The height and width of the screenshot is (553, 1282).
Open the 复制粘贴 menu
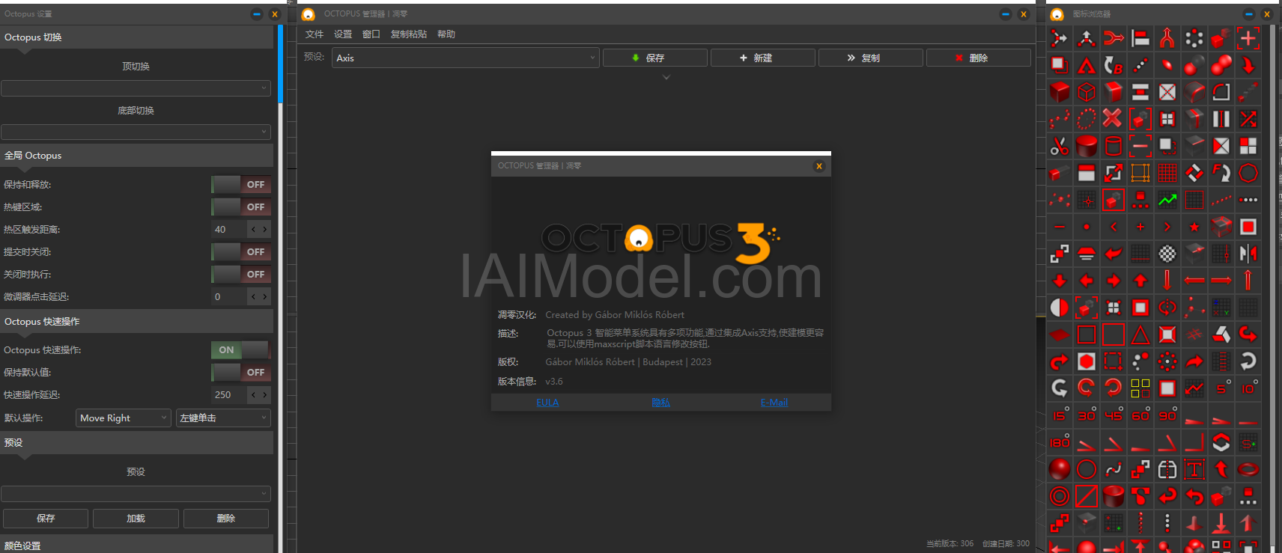(x=409, y=34)
